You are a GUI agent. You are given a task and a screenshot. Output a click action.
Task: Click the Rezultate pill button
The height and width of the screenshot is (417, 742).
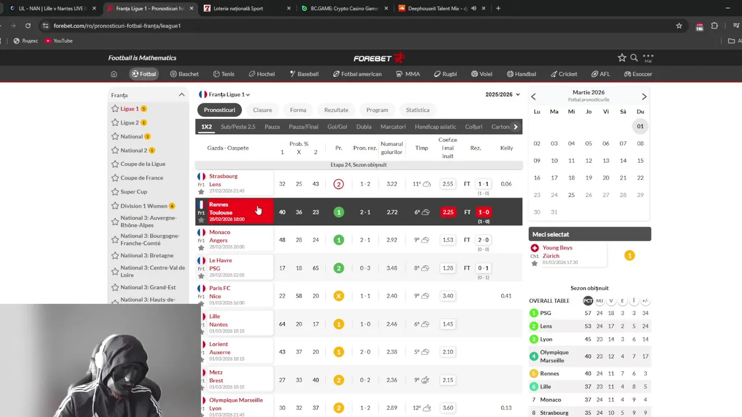pyautogui.click(x=336, y=110)
